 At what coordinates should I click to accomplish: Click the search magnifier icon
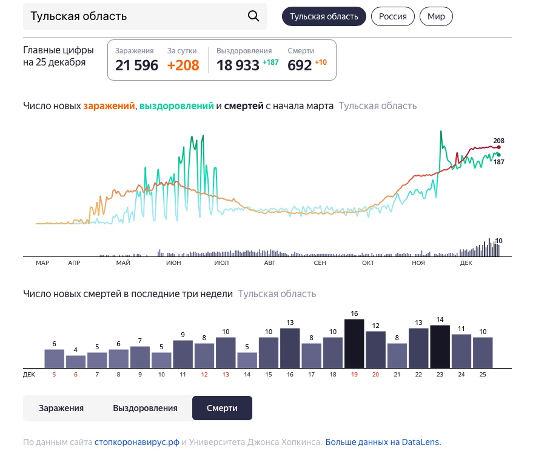(x=253, y=16)
